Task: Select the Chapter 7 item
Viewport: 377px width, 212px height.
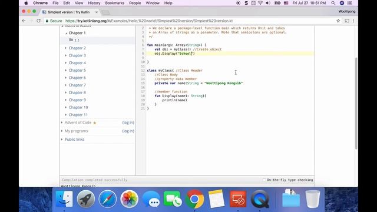Action: pos(77,85)
